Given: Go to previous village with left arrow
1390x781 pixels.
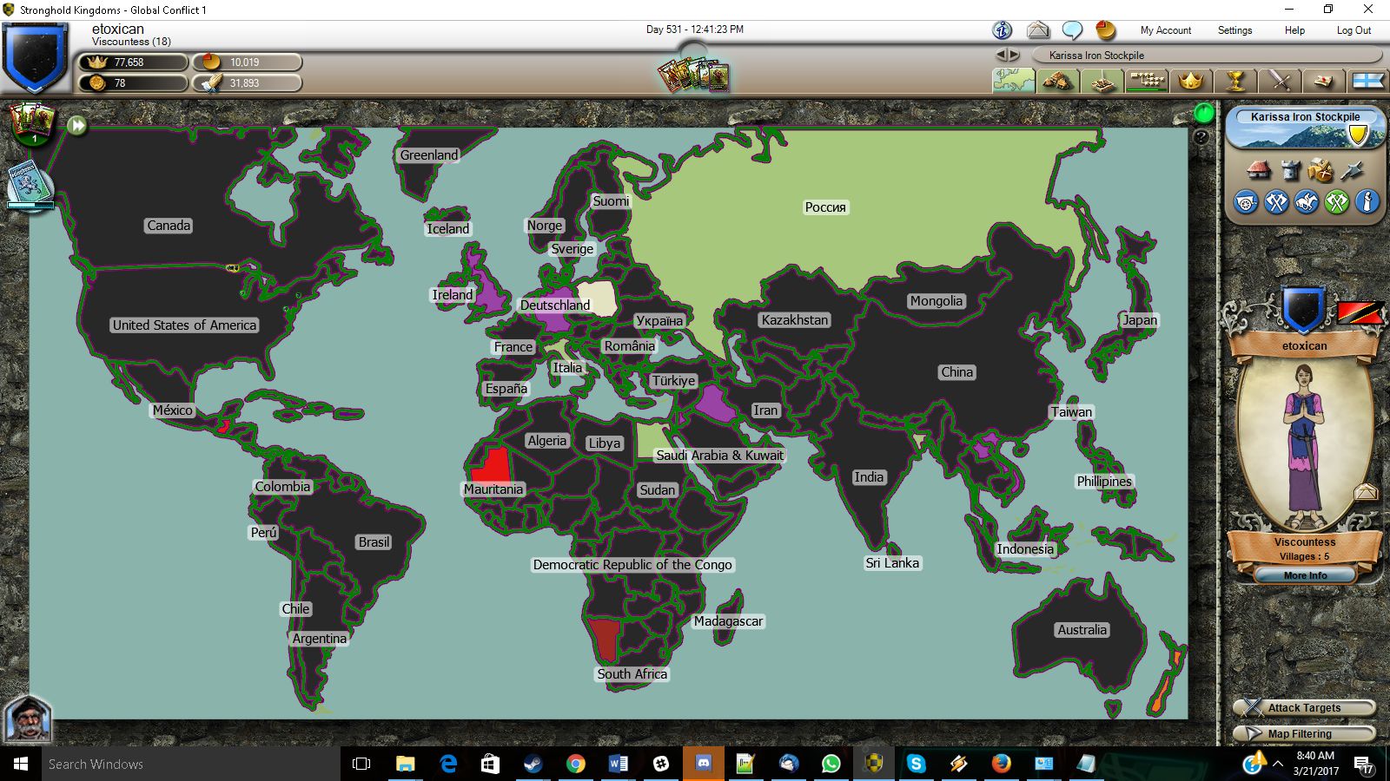Looking at the screenshot, I should coord(1001,55).
